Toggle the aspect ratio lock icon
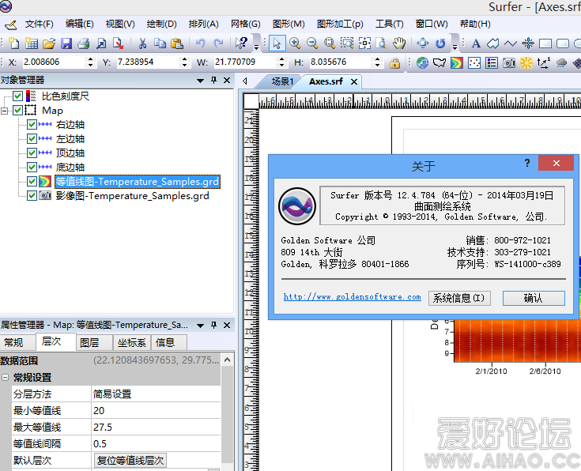Screen dimensions: 581x471 (394, 63)
